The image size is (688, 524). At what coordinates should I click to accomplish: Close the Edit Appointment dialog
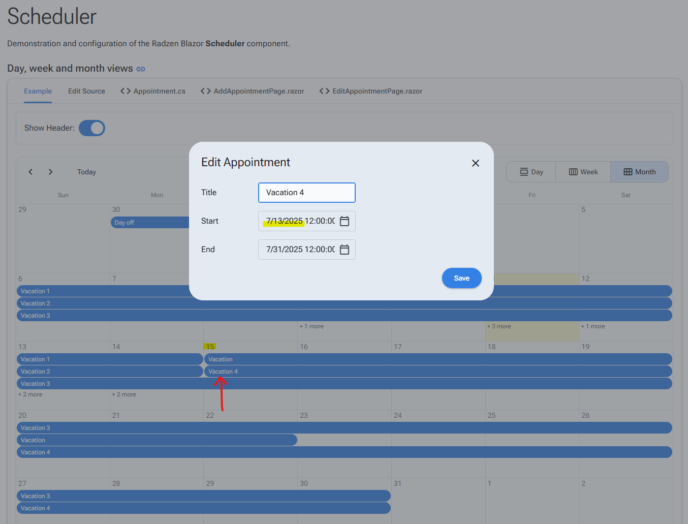coord(476,163)
